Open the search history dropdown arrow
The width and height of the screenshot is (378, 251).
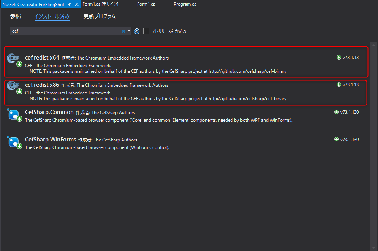click(129, 31)
